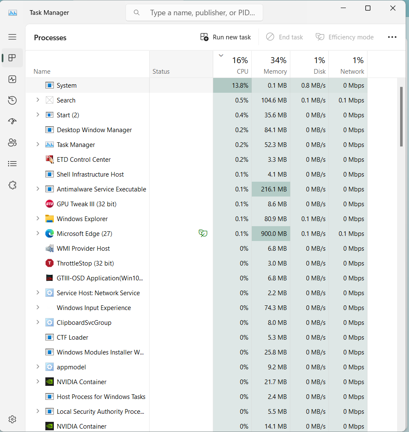Select Windows Modules Installer W... row

pos(196,352)
